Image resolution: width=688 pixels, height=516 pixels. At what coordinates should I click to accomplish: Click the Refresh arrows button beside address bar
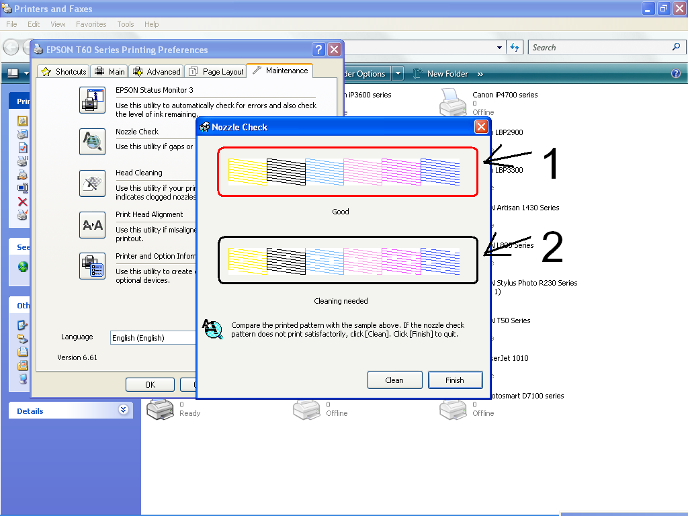click(515, 48)
